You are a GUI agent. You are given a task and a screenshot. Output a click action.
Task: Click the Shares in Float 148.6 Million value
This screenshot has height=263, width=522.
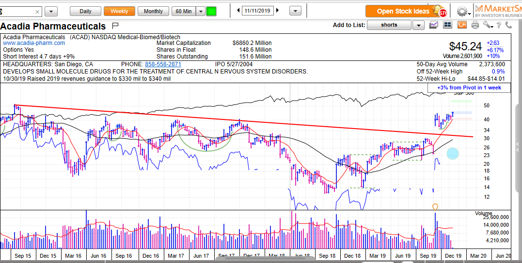[254, 50]
